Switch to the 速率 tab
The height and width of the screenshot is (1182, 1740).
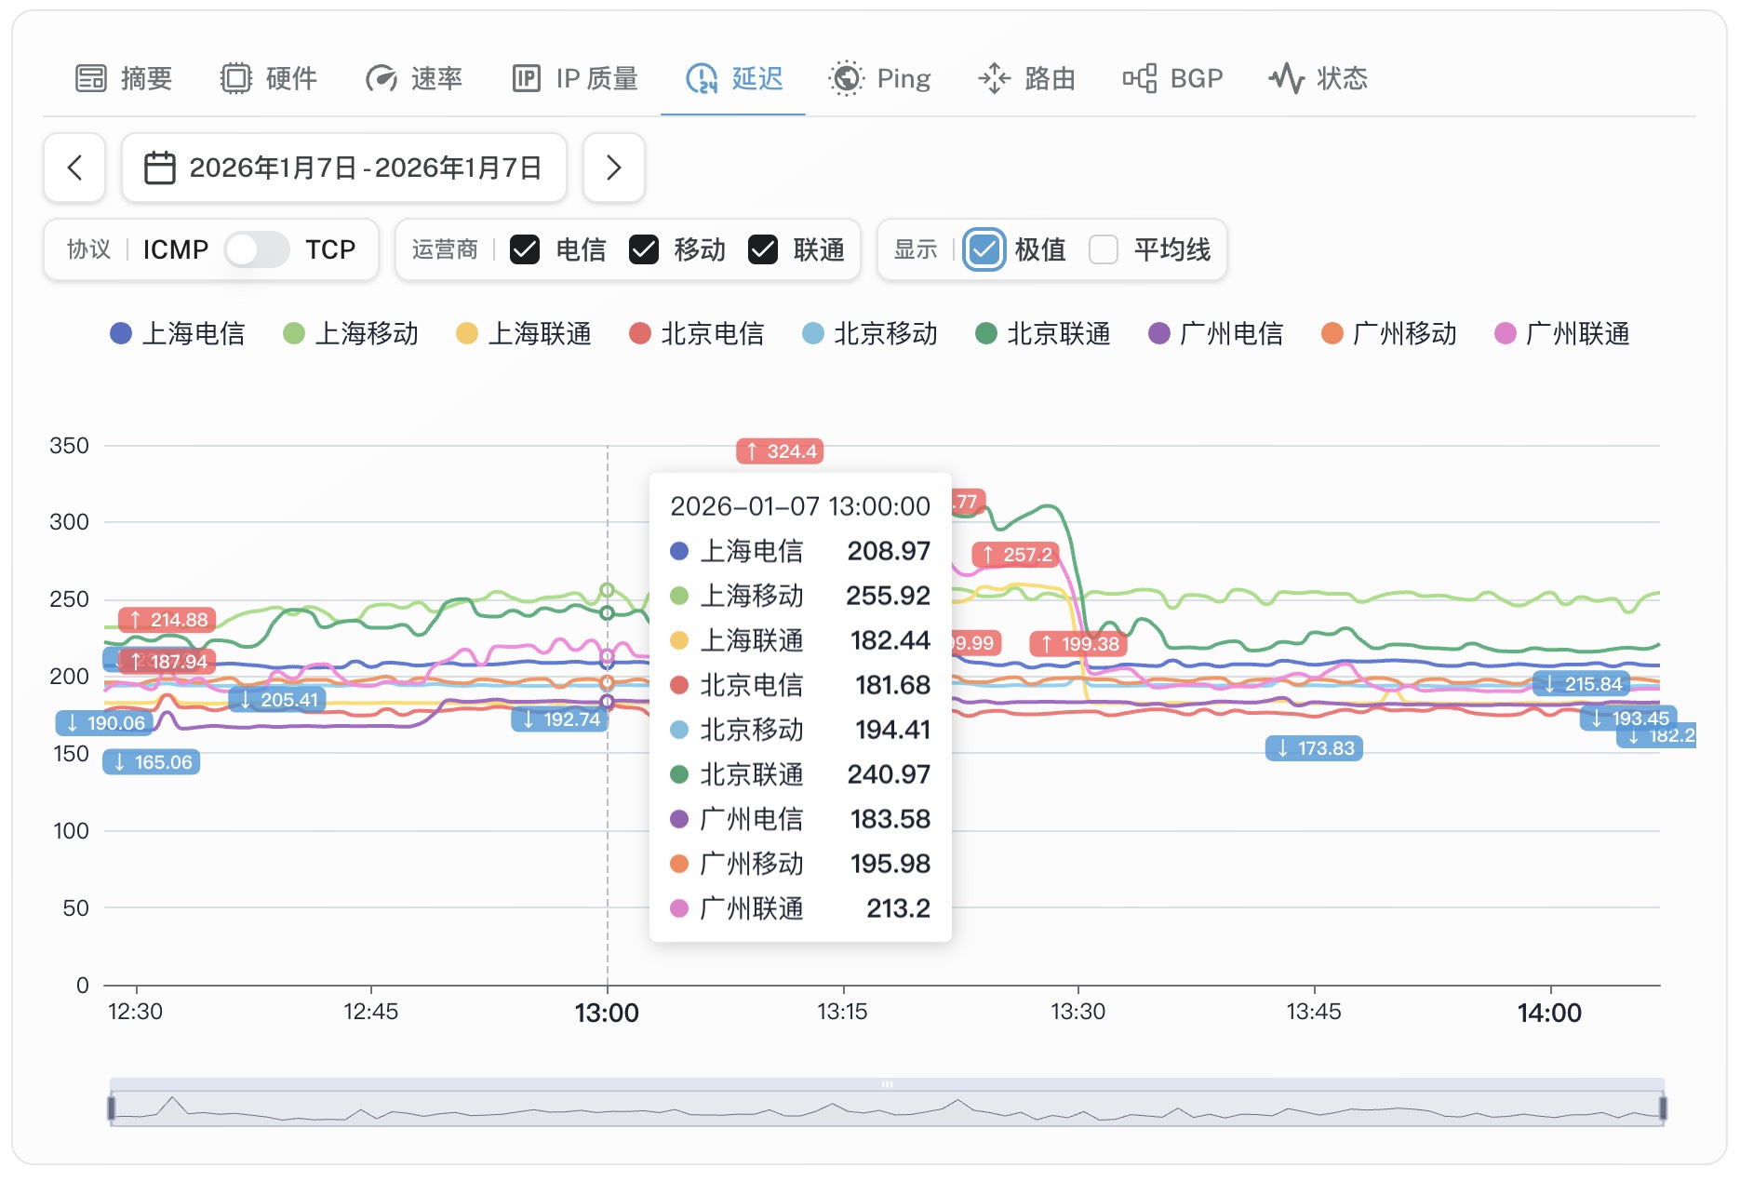pos(414,78)
